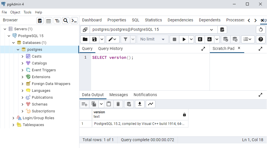Expand the Schemas tree node

pos(22,104)
